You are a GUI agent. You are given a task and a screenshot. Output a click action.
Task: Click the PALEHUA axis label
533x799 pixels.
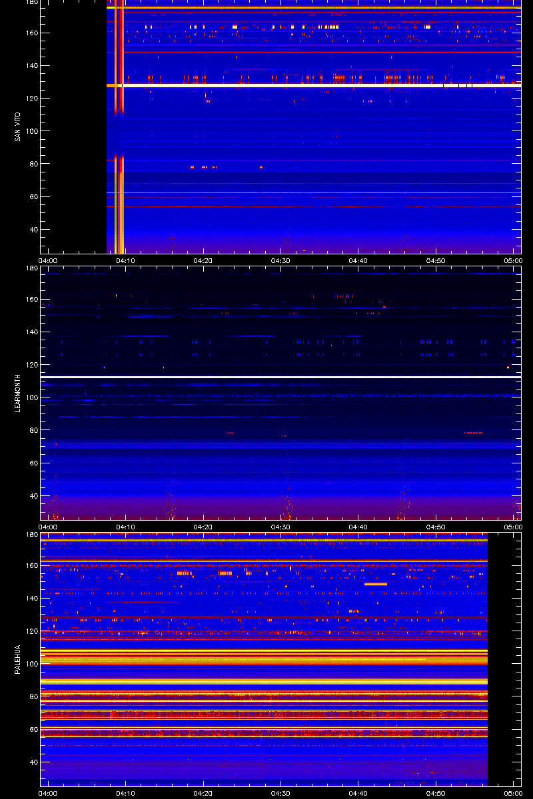pyautogui.click(x=16, y=659)
